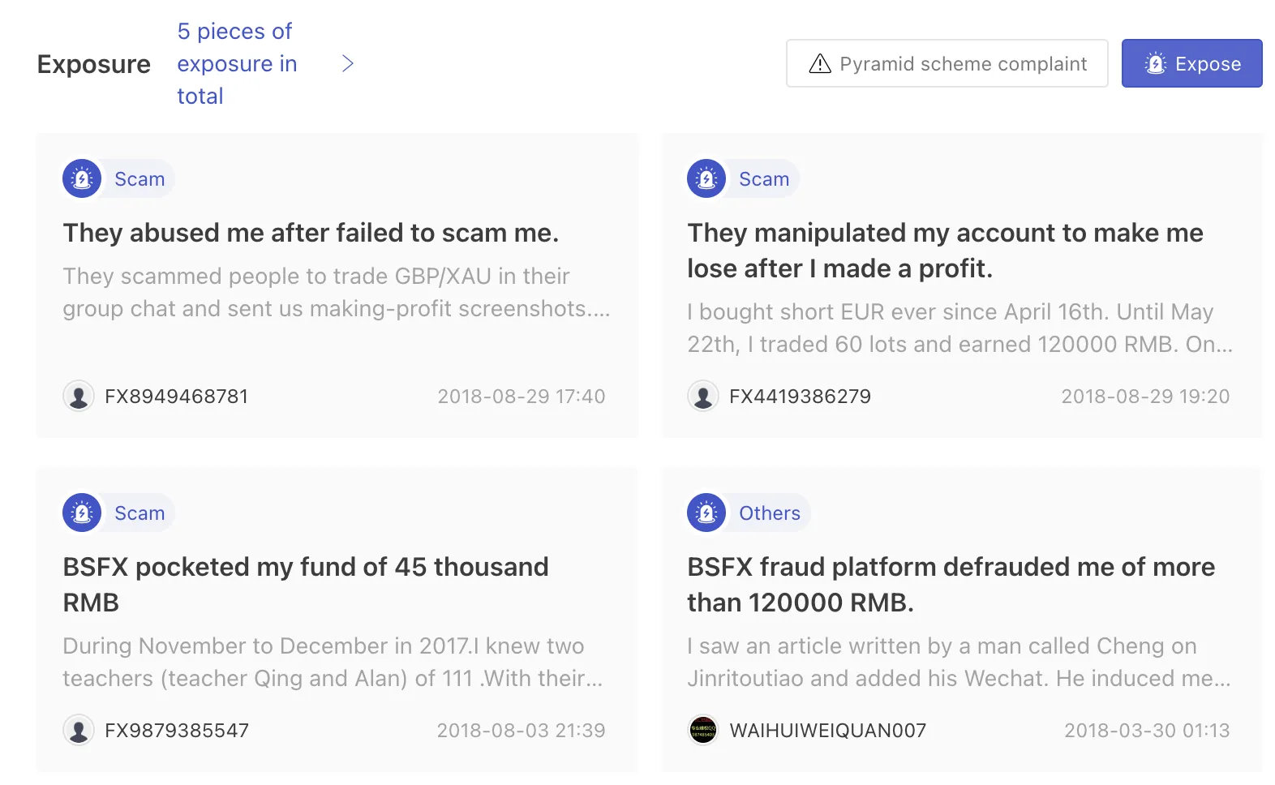Image resolution: width=1275 pixels, height=785 pixels.
Task: Click the Expose button
Action: (1191, 63)
